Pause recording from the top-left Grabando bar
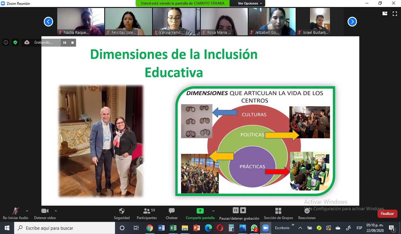This screenshot has width=401, height=234. pyautogui.click(x=65, y=42)
